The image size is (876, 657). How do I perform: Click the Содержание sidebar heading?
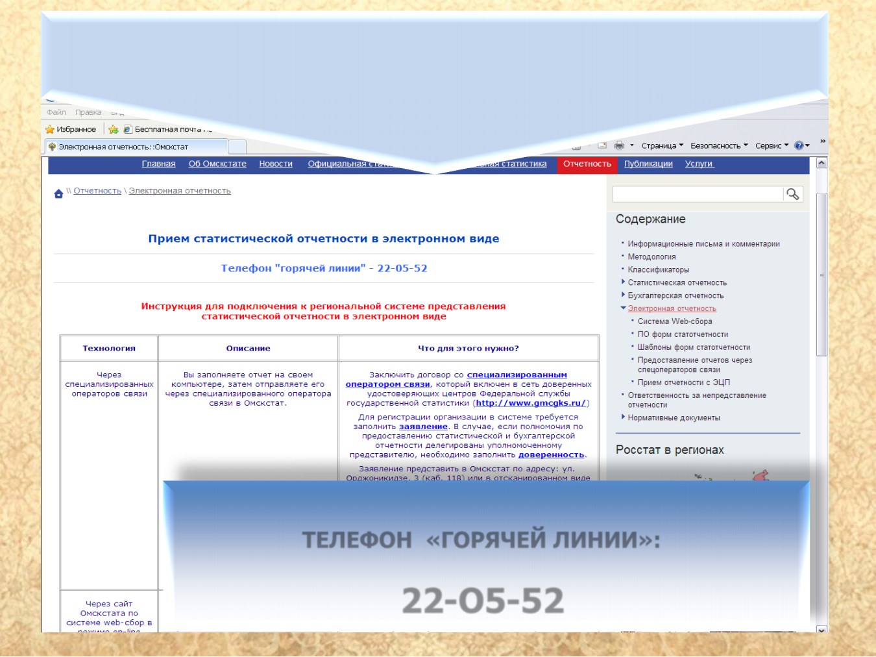pyautogui.click(x=651, y=219)
